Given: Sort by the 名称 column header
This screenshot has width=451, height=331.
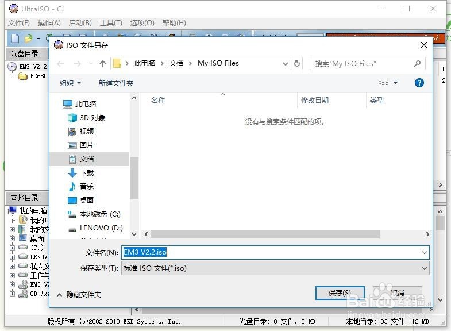Looking at the screenshot, I should pos(158,101).
